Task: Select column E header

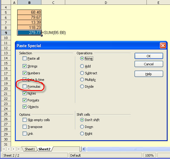Action: click(x=158, y=2)
